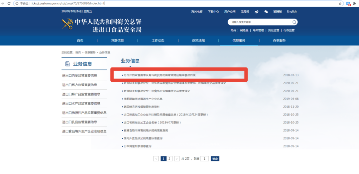Open article 符合评估审查要求及有传统贸易的国家或地区输华食品目录

pyautogui.click(x=160, y=75)
